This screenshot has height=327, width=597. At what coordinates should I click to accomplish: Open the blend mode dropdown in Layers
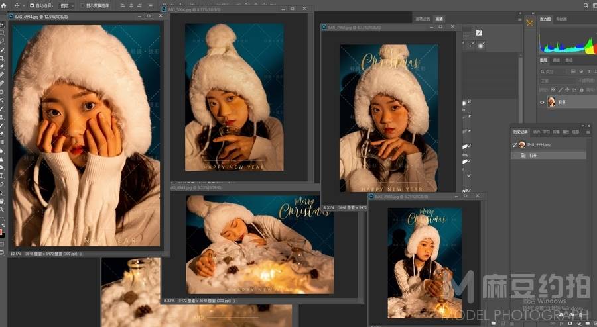click(556, 81)
